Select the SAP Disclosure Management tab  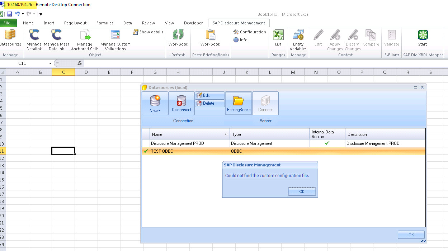pyautogui.click(x=239, y=23)
